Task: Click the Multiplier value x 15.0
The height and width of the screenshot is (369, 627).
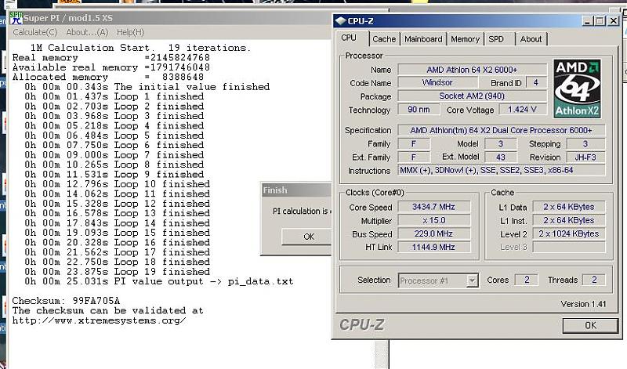Action: 434,220
